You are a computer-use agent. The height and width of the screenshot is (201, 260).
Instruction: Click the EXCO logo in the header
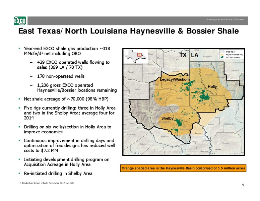[x=20, y=21]
